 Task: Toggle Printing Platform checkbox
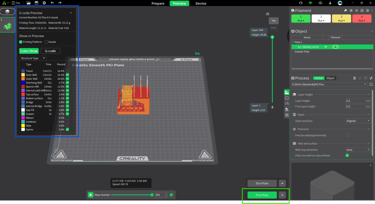click(x=21, y=42)
